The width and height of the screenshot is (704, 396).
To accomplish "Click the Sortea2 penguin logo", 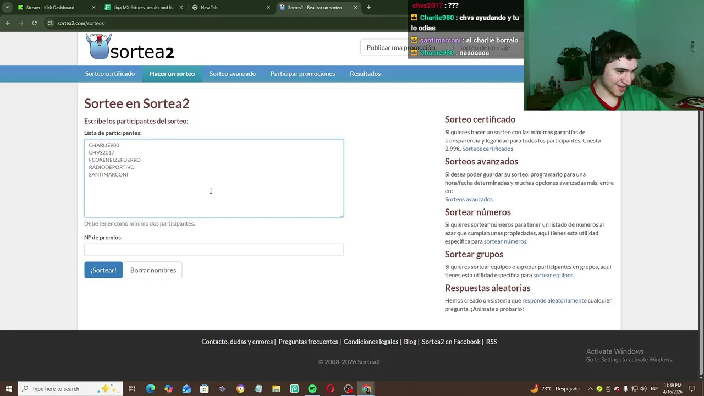I will (130, 47).
